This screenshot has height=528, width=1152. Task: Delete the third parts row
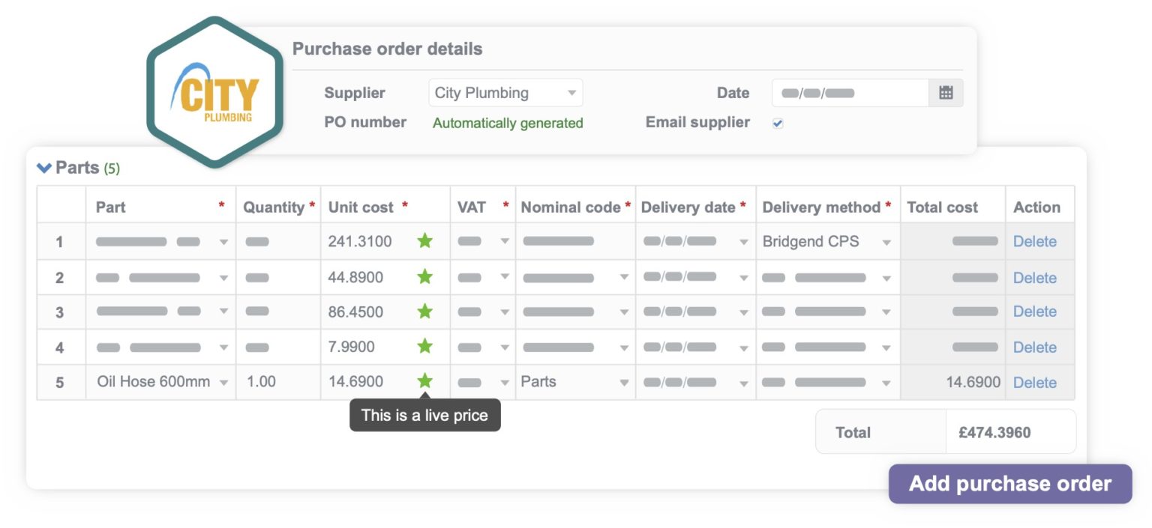click(1035, 311)
